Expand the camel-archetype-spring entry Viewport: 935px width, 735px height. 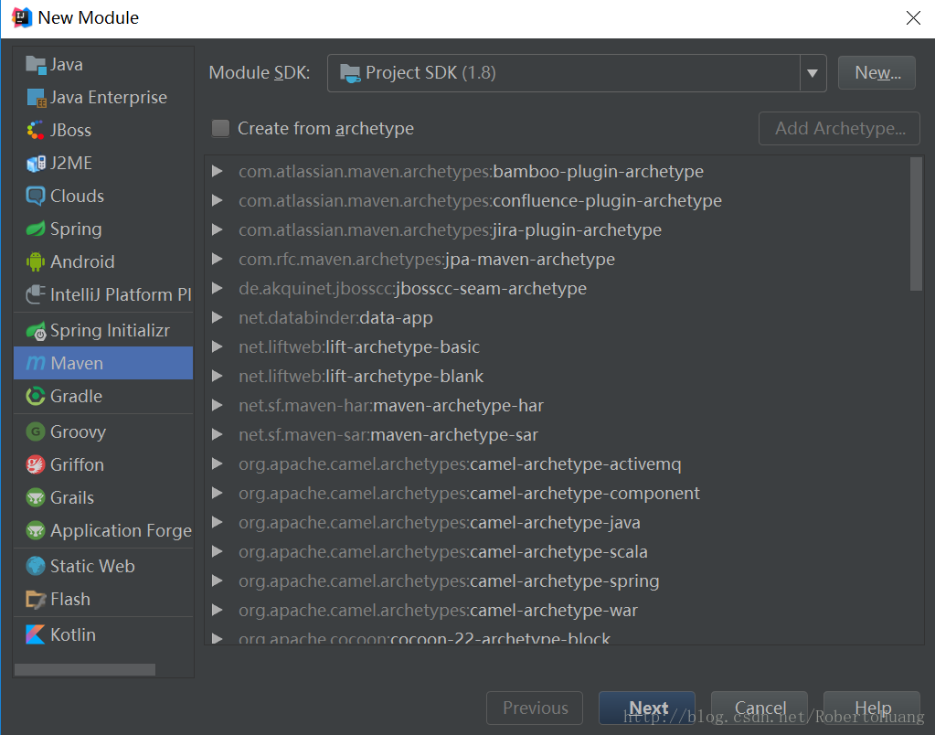pos(218,581)
